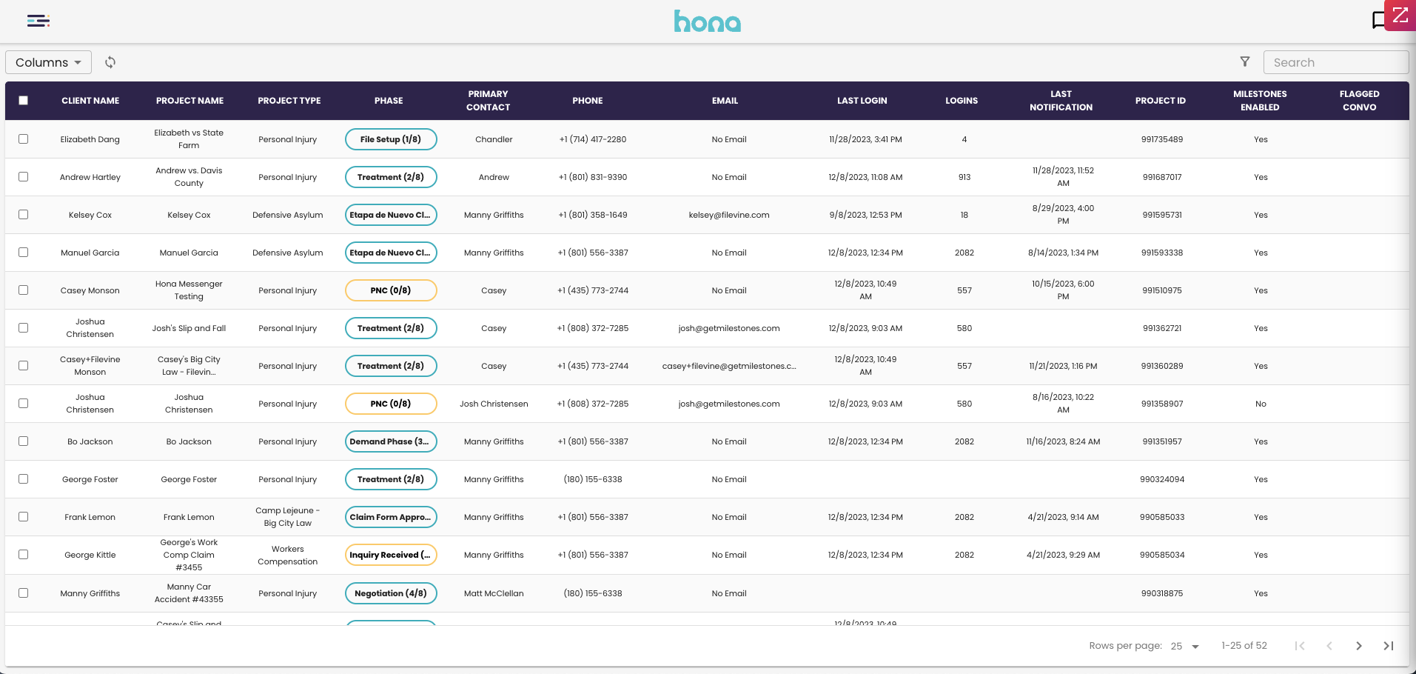
Task: Click the File Setup (1/8) phase pill
Action: point(391,139)
